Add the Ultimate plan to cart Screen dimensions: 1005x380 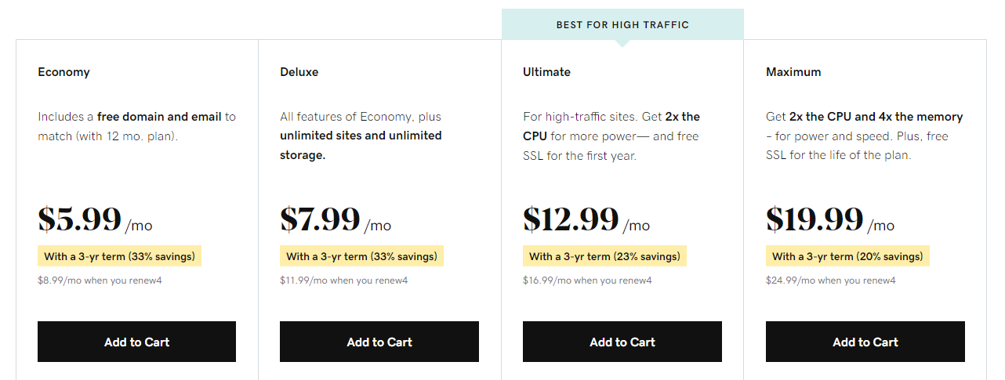tap(622, 342)
